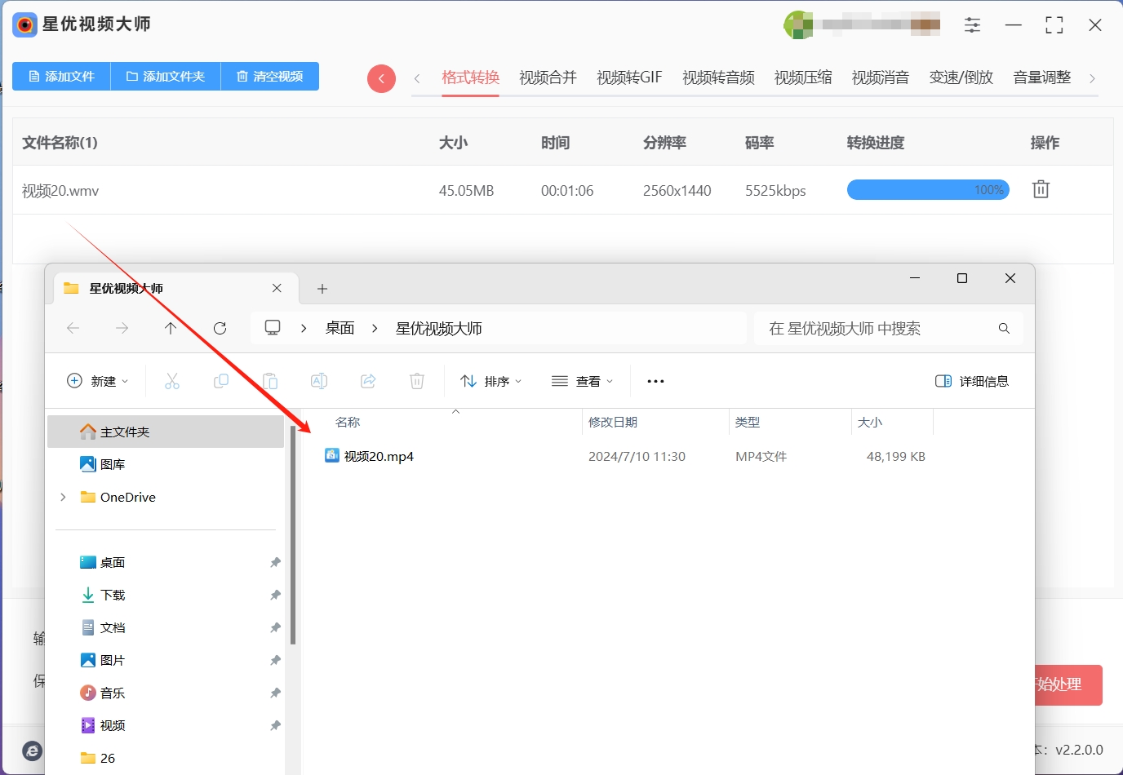The width and height of the screenshot is (1123, 775).
Task: Close the 星优视频大师 Explorer tab
Action: 277,288
